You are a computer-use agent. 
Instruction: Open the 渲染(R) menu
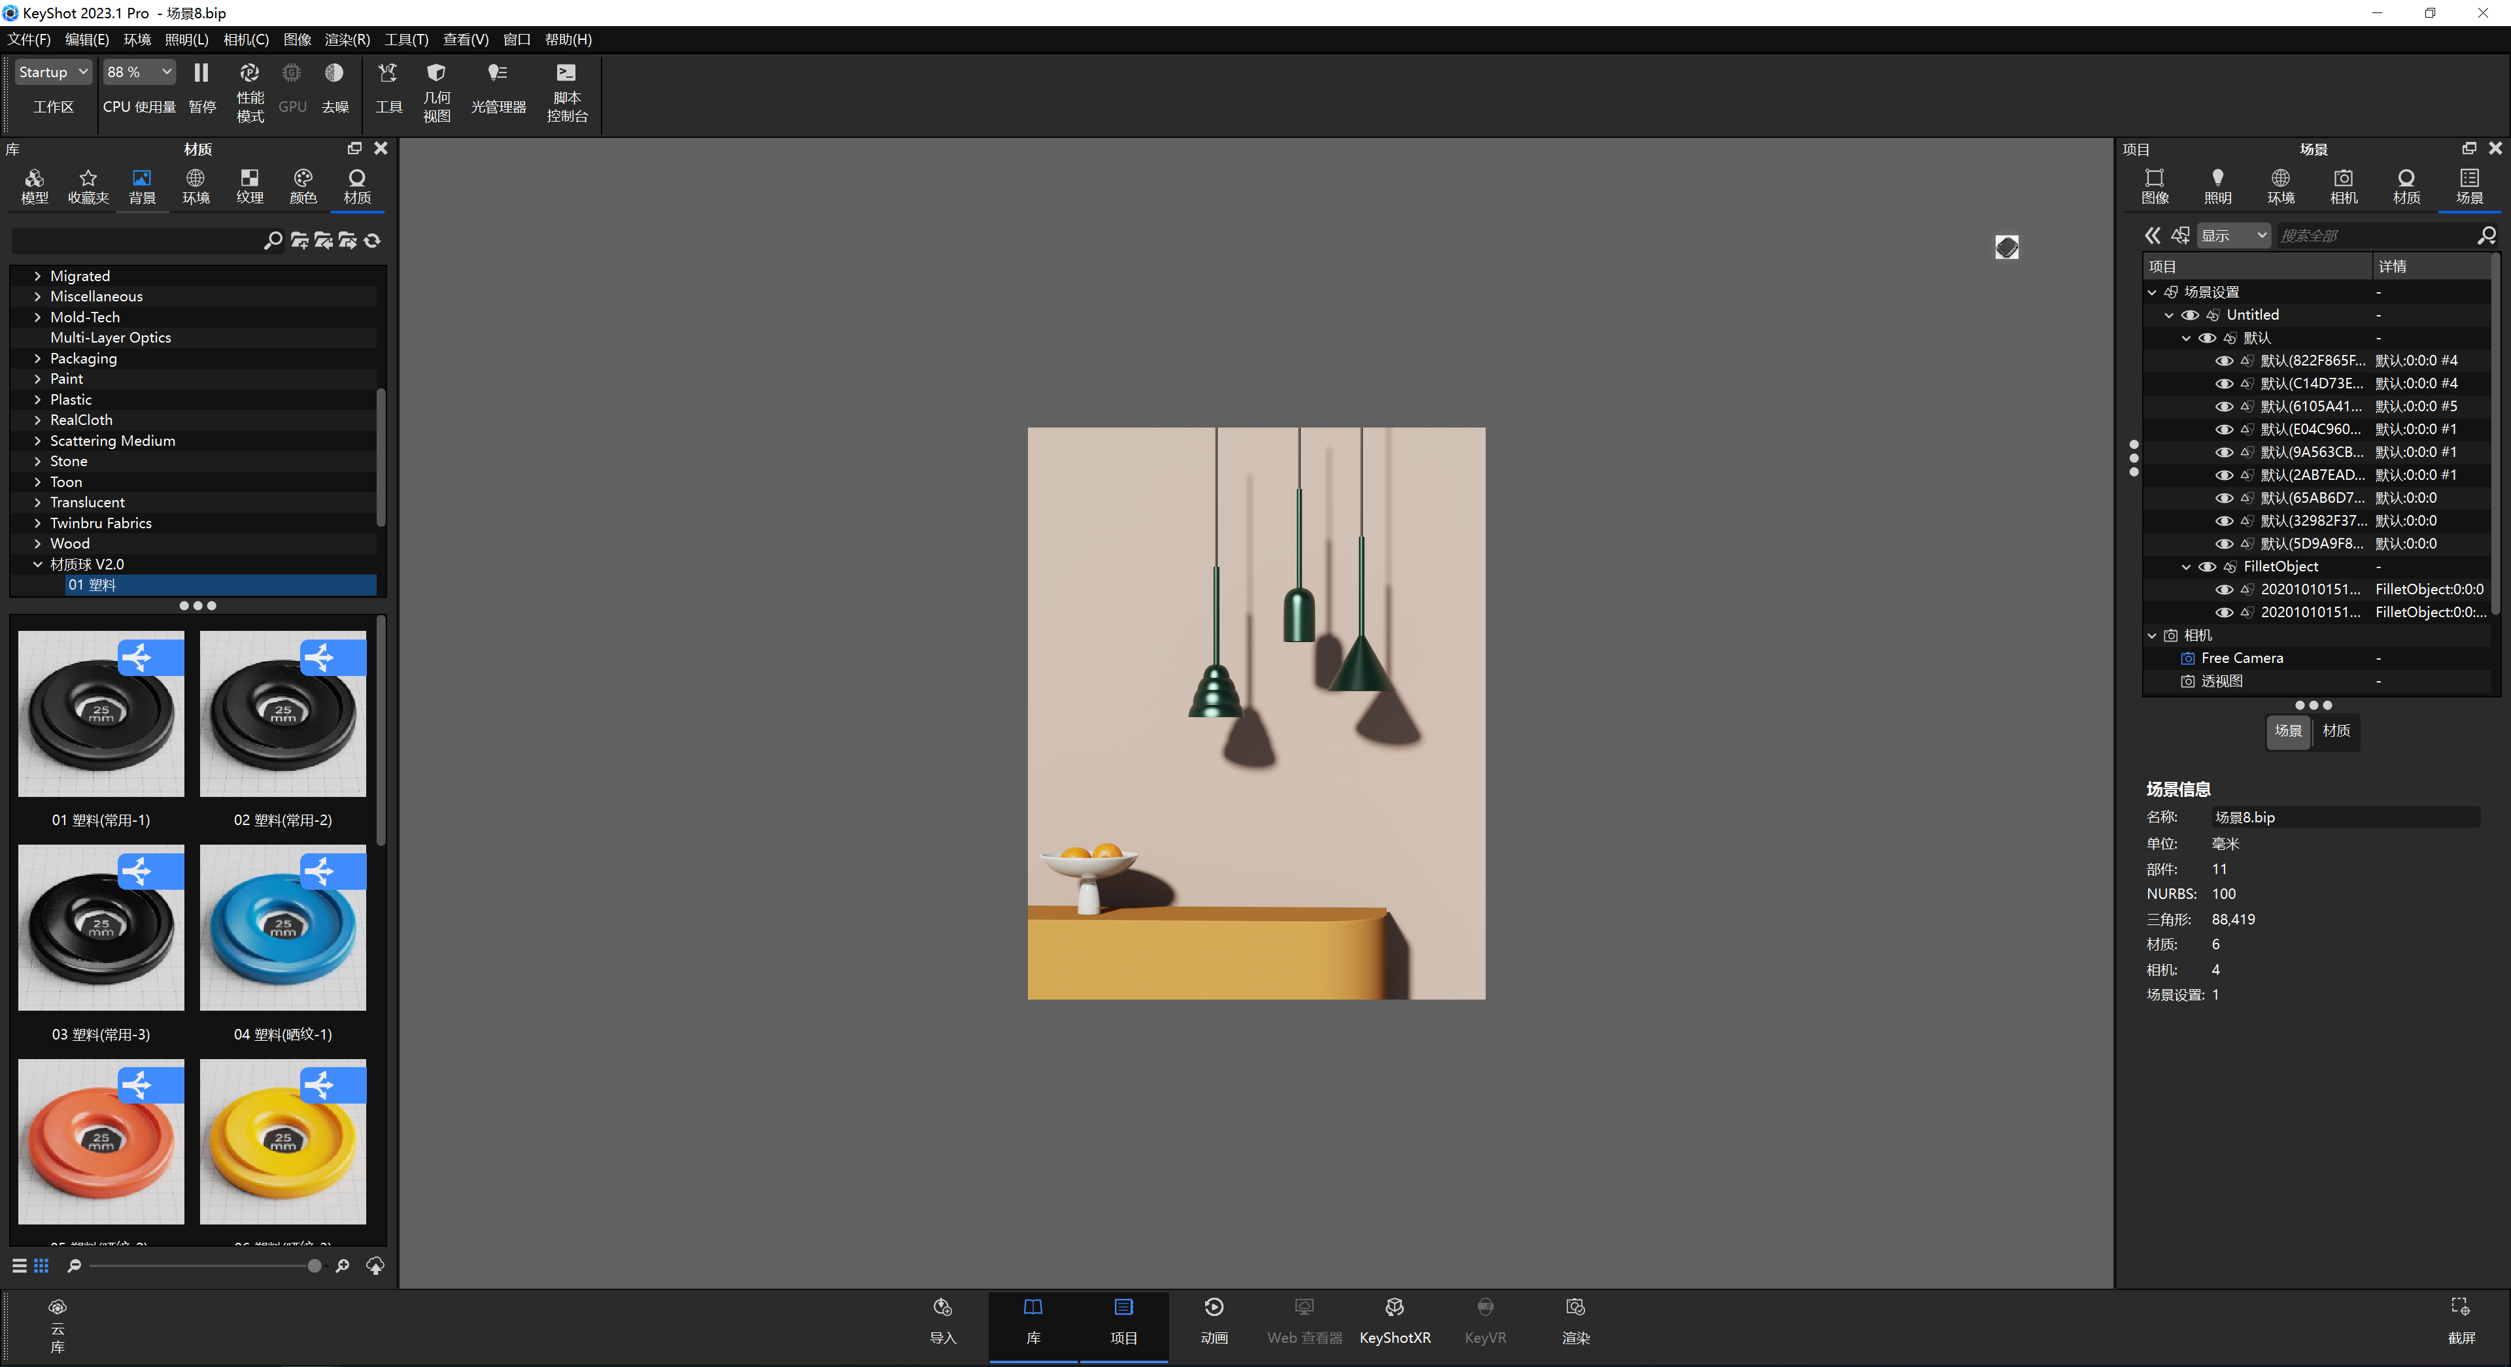(x=347, y=40)
